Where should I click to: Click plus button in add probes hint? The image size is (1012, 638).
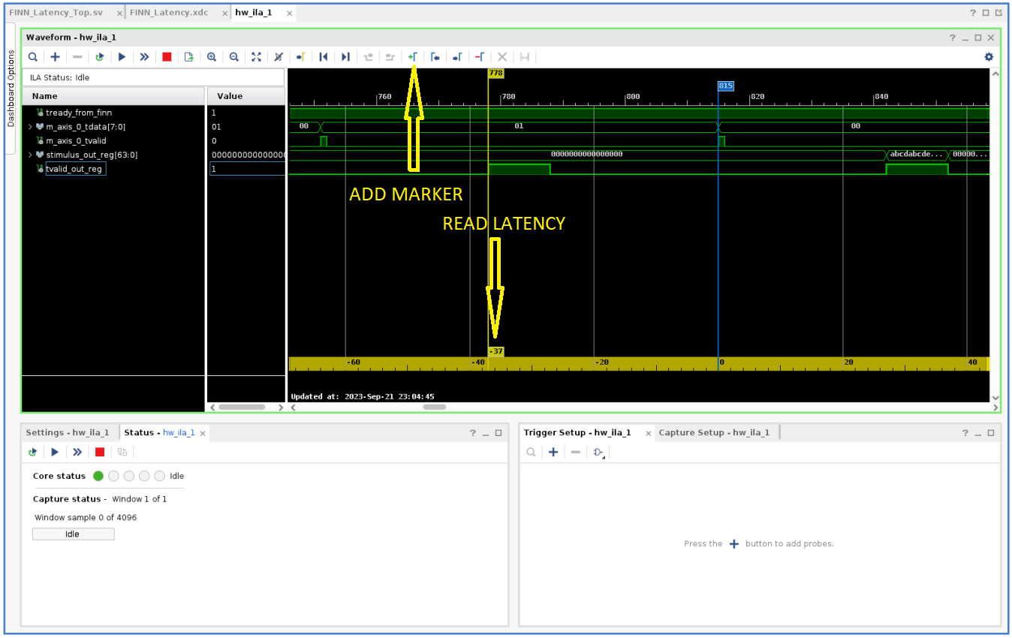coord(734,543)
